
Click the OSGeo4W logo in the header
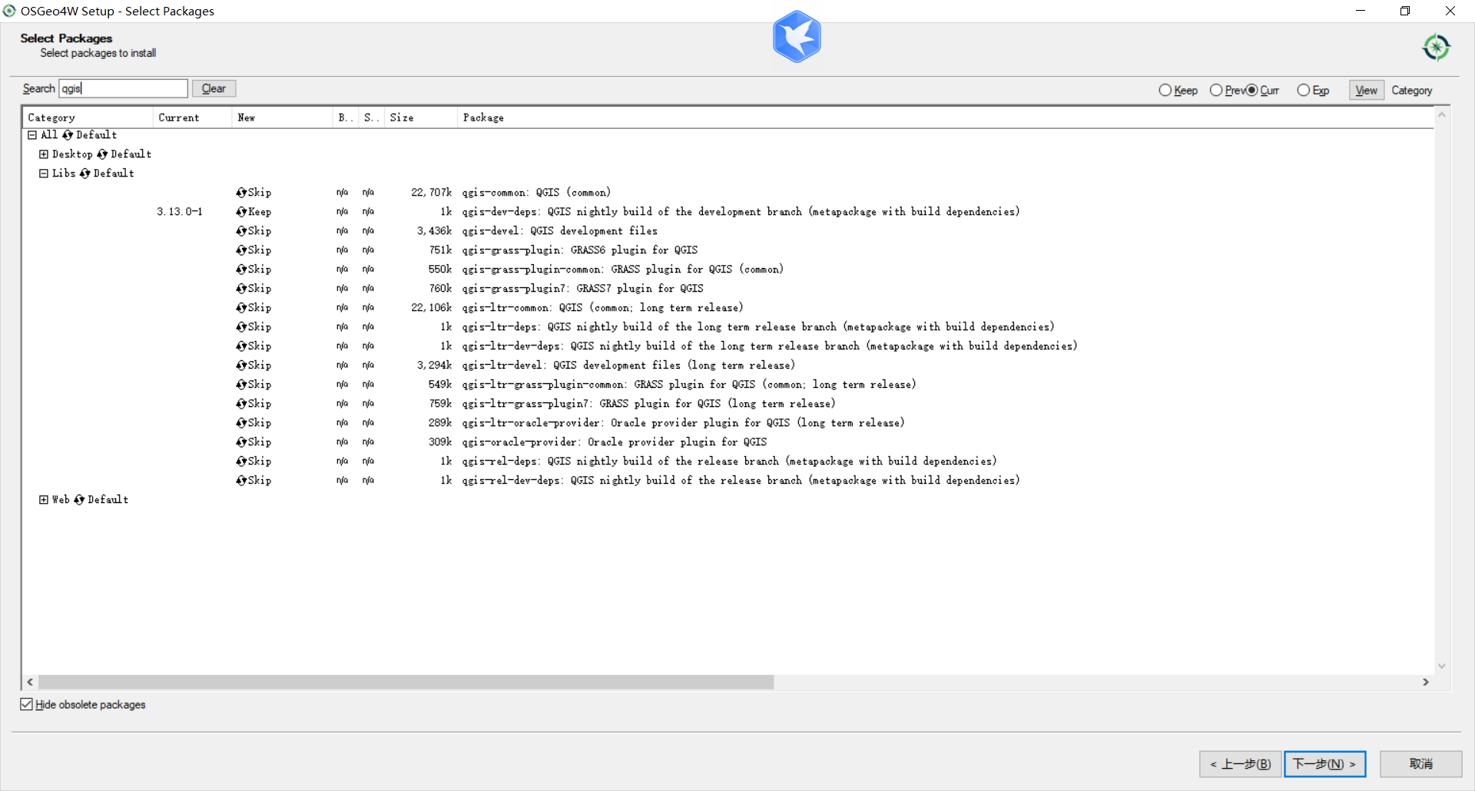click(1436, 48)
